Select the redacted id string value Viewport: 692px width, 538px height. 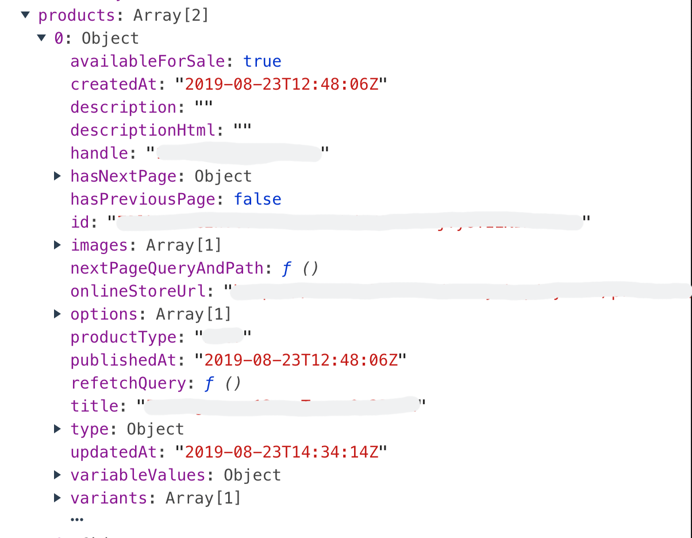pyautogui.click(x=345, y=222)
